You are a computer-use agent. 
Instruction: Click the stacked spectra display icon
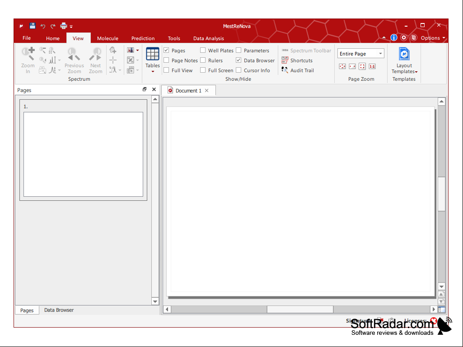(131, 50)
